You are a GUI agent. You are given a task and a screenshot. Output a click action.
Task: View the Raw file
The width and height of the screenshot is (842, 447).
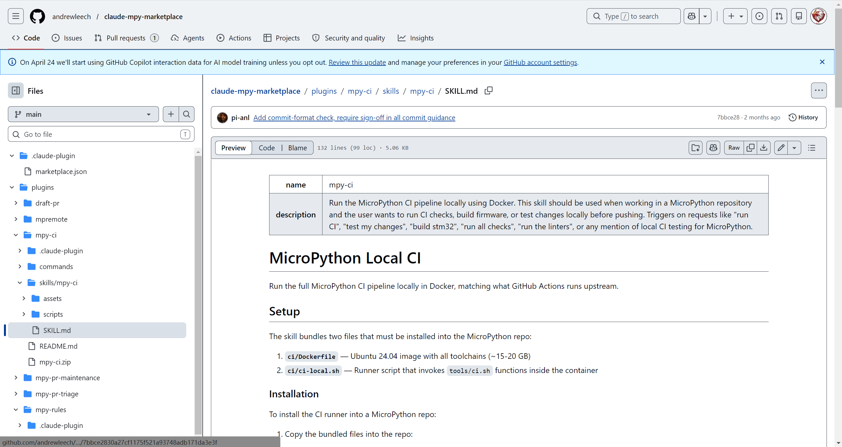tap(734, 148)
